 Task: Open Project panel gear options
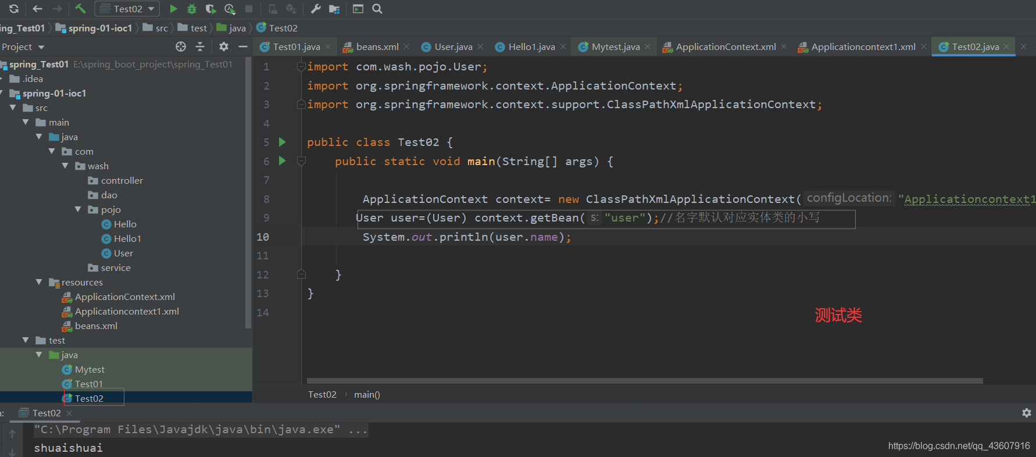[224, 47]
